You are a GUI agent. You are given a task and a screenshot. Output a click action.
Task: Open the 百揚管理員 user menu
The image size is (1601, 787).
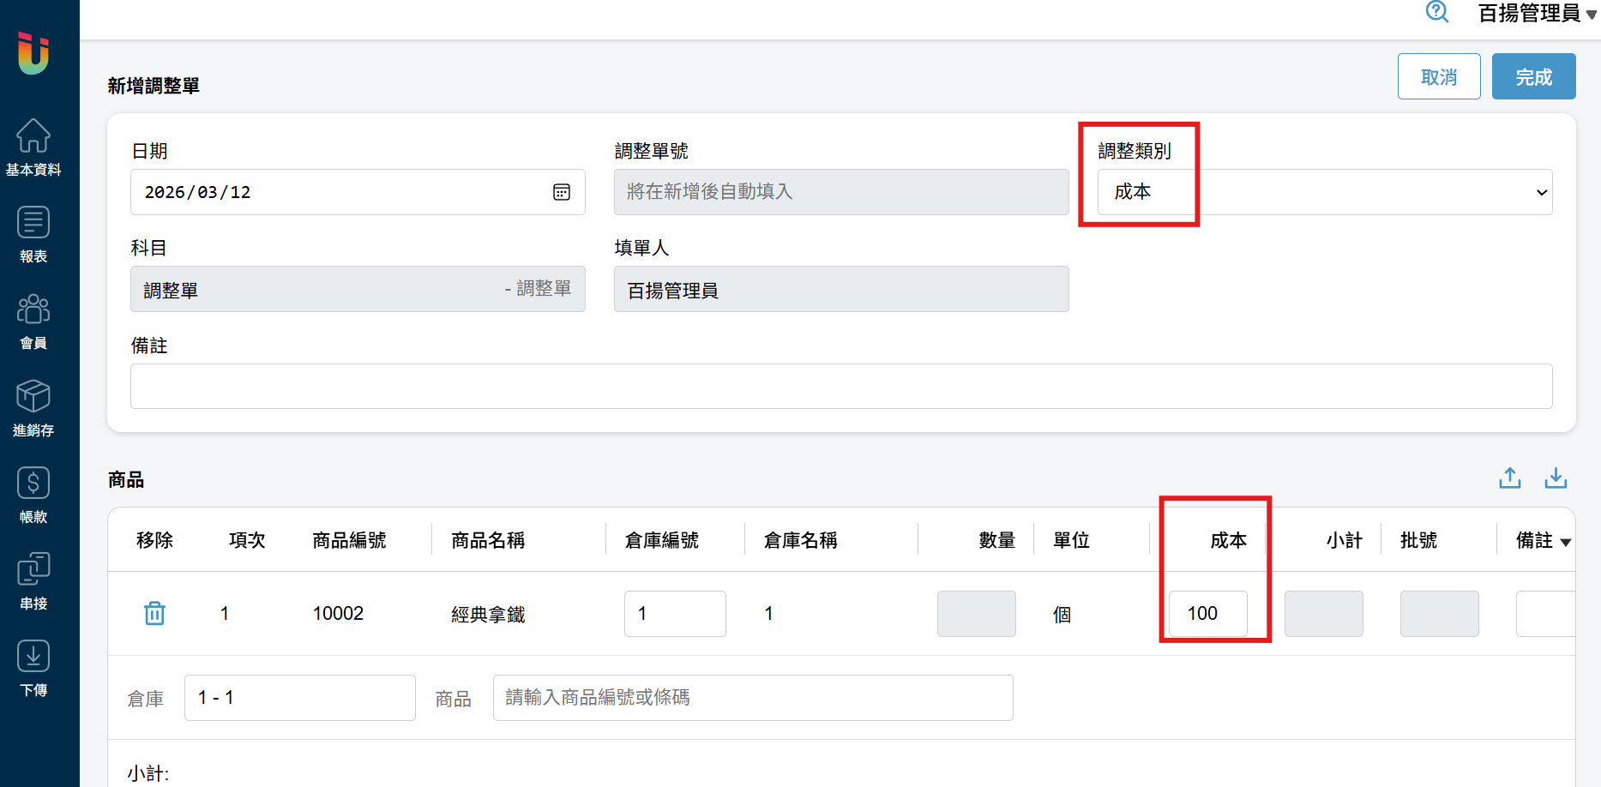tap(1536, 13)
